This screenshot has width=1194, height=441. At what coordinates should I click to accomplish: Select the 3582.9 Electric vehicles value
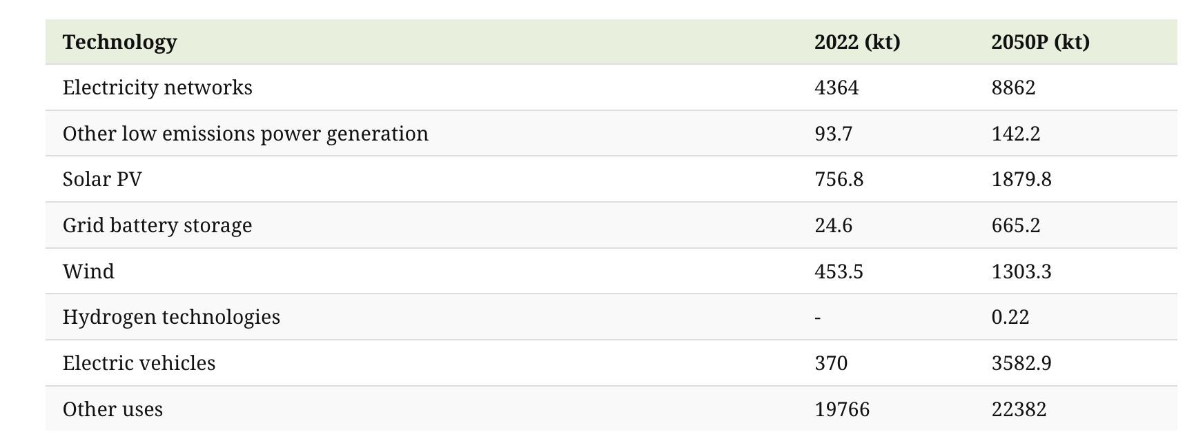[x=1021, y=363]
